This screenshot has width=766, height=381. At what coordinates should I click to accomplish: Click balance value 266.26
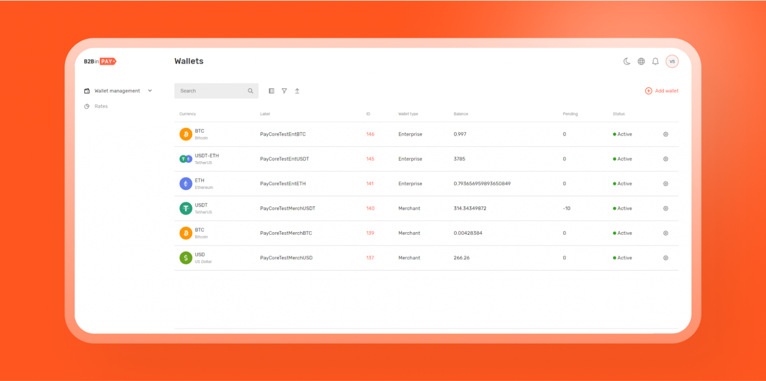[x=462, y=258]
